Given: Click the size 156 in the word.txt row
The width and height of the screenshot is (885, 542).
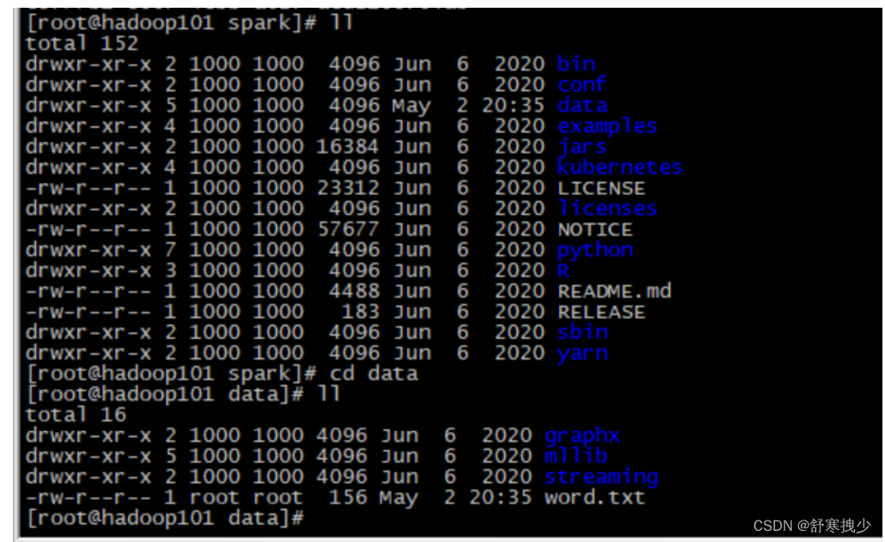Looking at the screenshot, I should tap(347, 497).
